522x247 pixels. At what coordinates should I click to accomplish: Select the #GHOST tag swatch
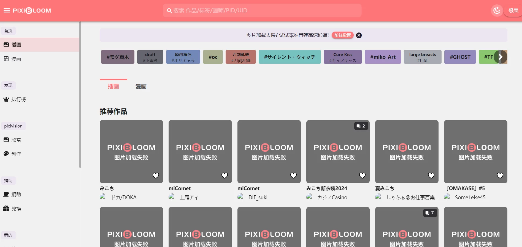460,57
